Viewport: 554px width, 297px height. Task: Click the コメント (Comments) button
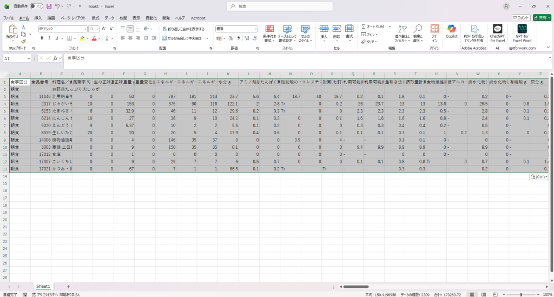pos(519,18)
